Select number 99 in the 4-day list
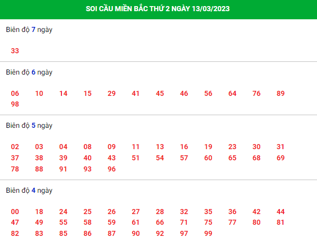This screenshot has width=317, height=243. (208, 233)
